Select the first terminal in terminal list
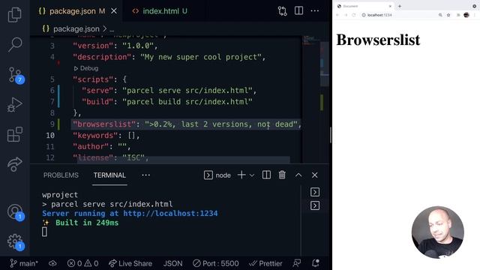 click(x=315, y=192)
